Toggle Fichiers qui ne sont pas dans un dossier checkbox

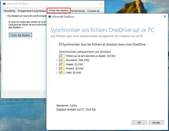60,56
